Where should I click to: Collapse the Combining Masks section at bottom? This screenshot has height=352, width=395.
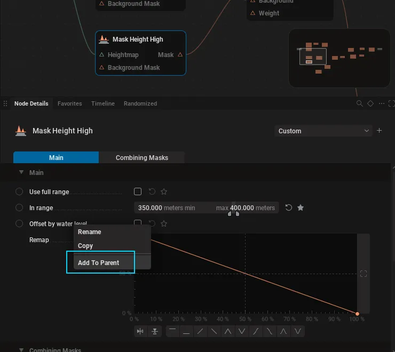coord(21,350)
